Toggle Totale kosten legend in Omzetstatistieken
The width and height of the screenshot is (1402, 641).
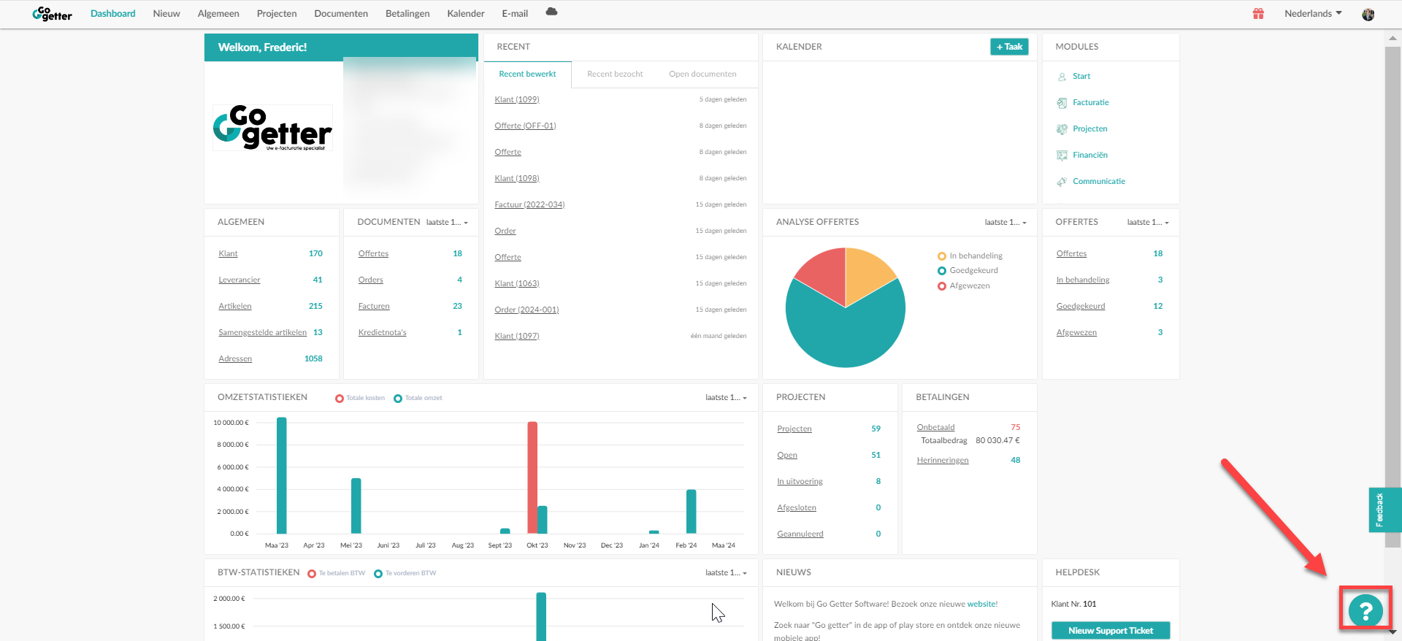coord(360,398)
